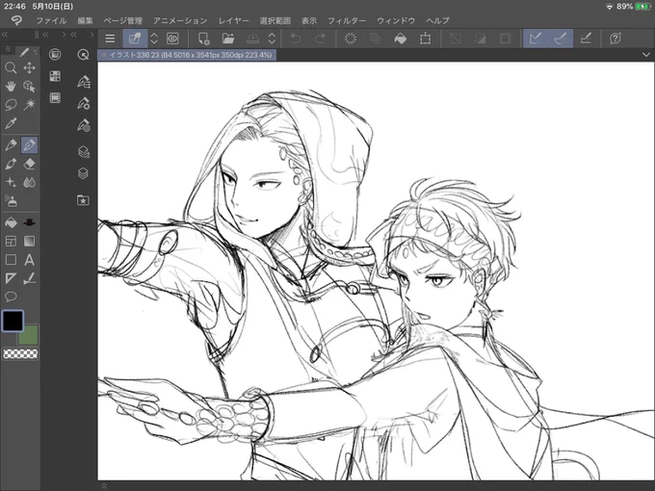Screen dimensions: 655x491
Task: Select the Decoration sparkle tool
Action: [11, 183]
